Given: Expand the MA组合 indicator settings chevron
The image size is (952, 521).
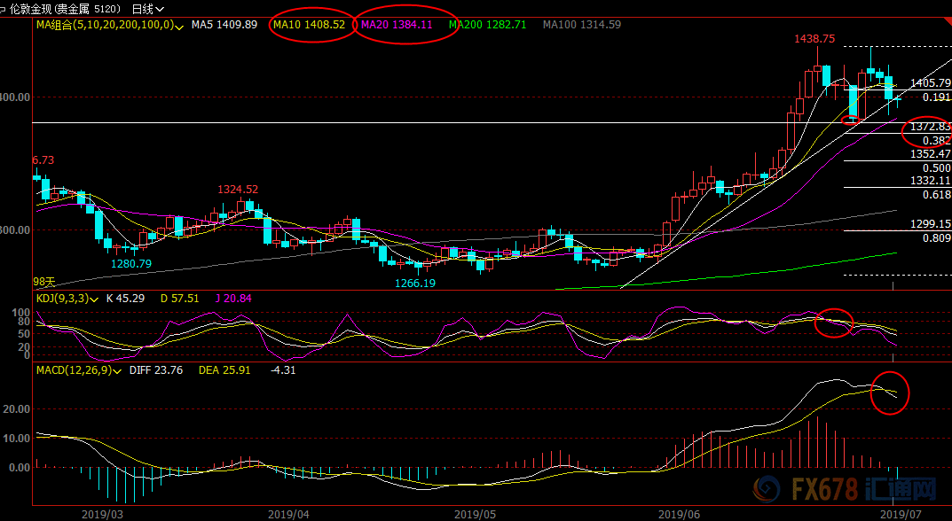Looking at the screenshot, I should coord(180,26).
